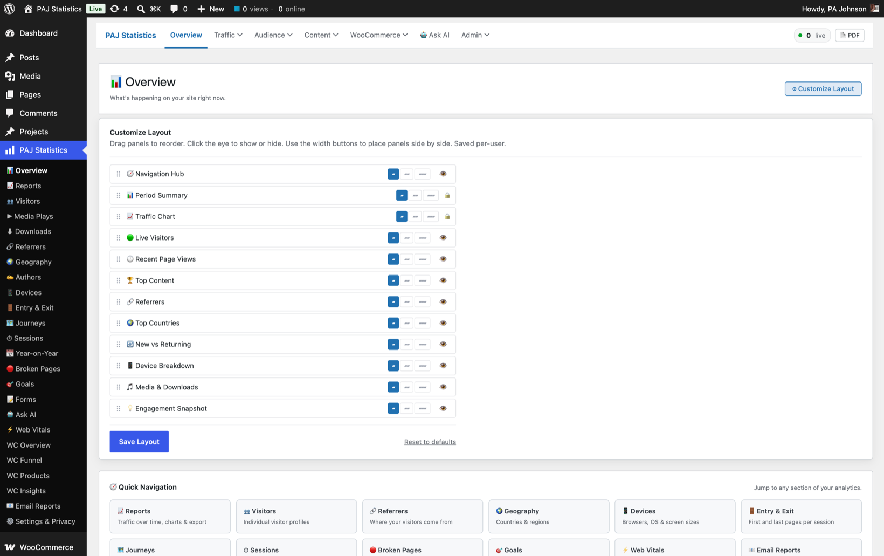The width and height of the screenshot is (884, 556).
Task: Click Howdy, PA Johnson account link
Action: (x=840, y=9)
